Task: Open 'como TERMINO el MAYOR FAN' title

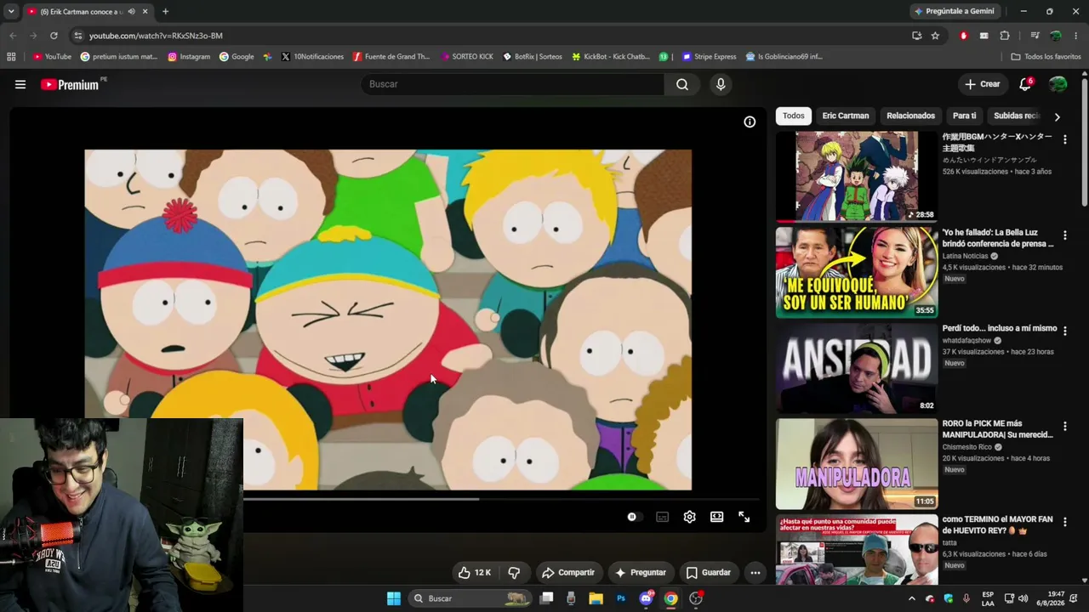Action: (x=997, y=524)
